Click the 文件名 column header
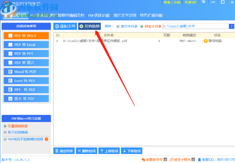Image resolution: width=235 pixels, height=163 pixels. [109, 35]
